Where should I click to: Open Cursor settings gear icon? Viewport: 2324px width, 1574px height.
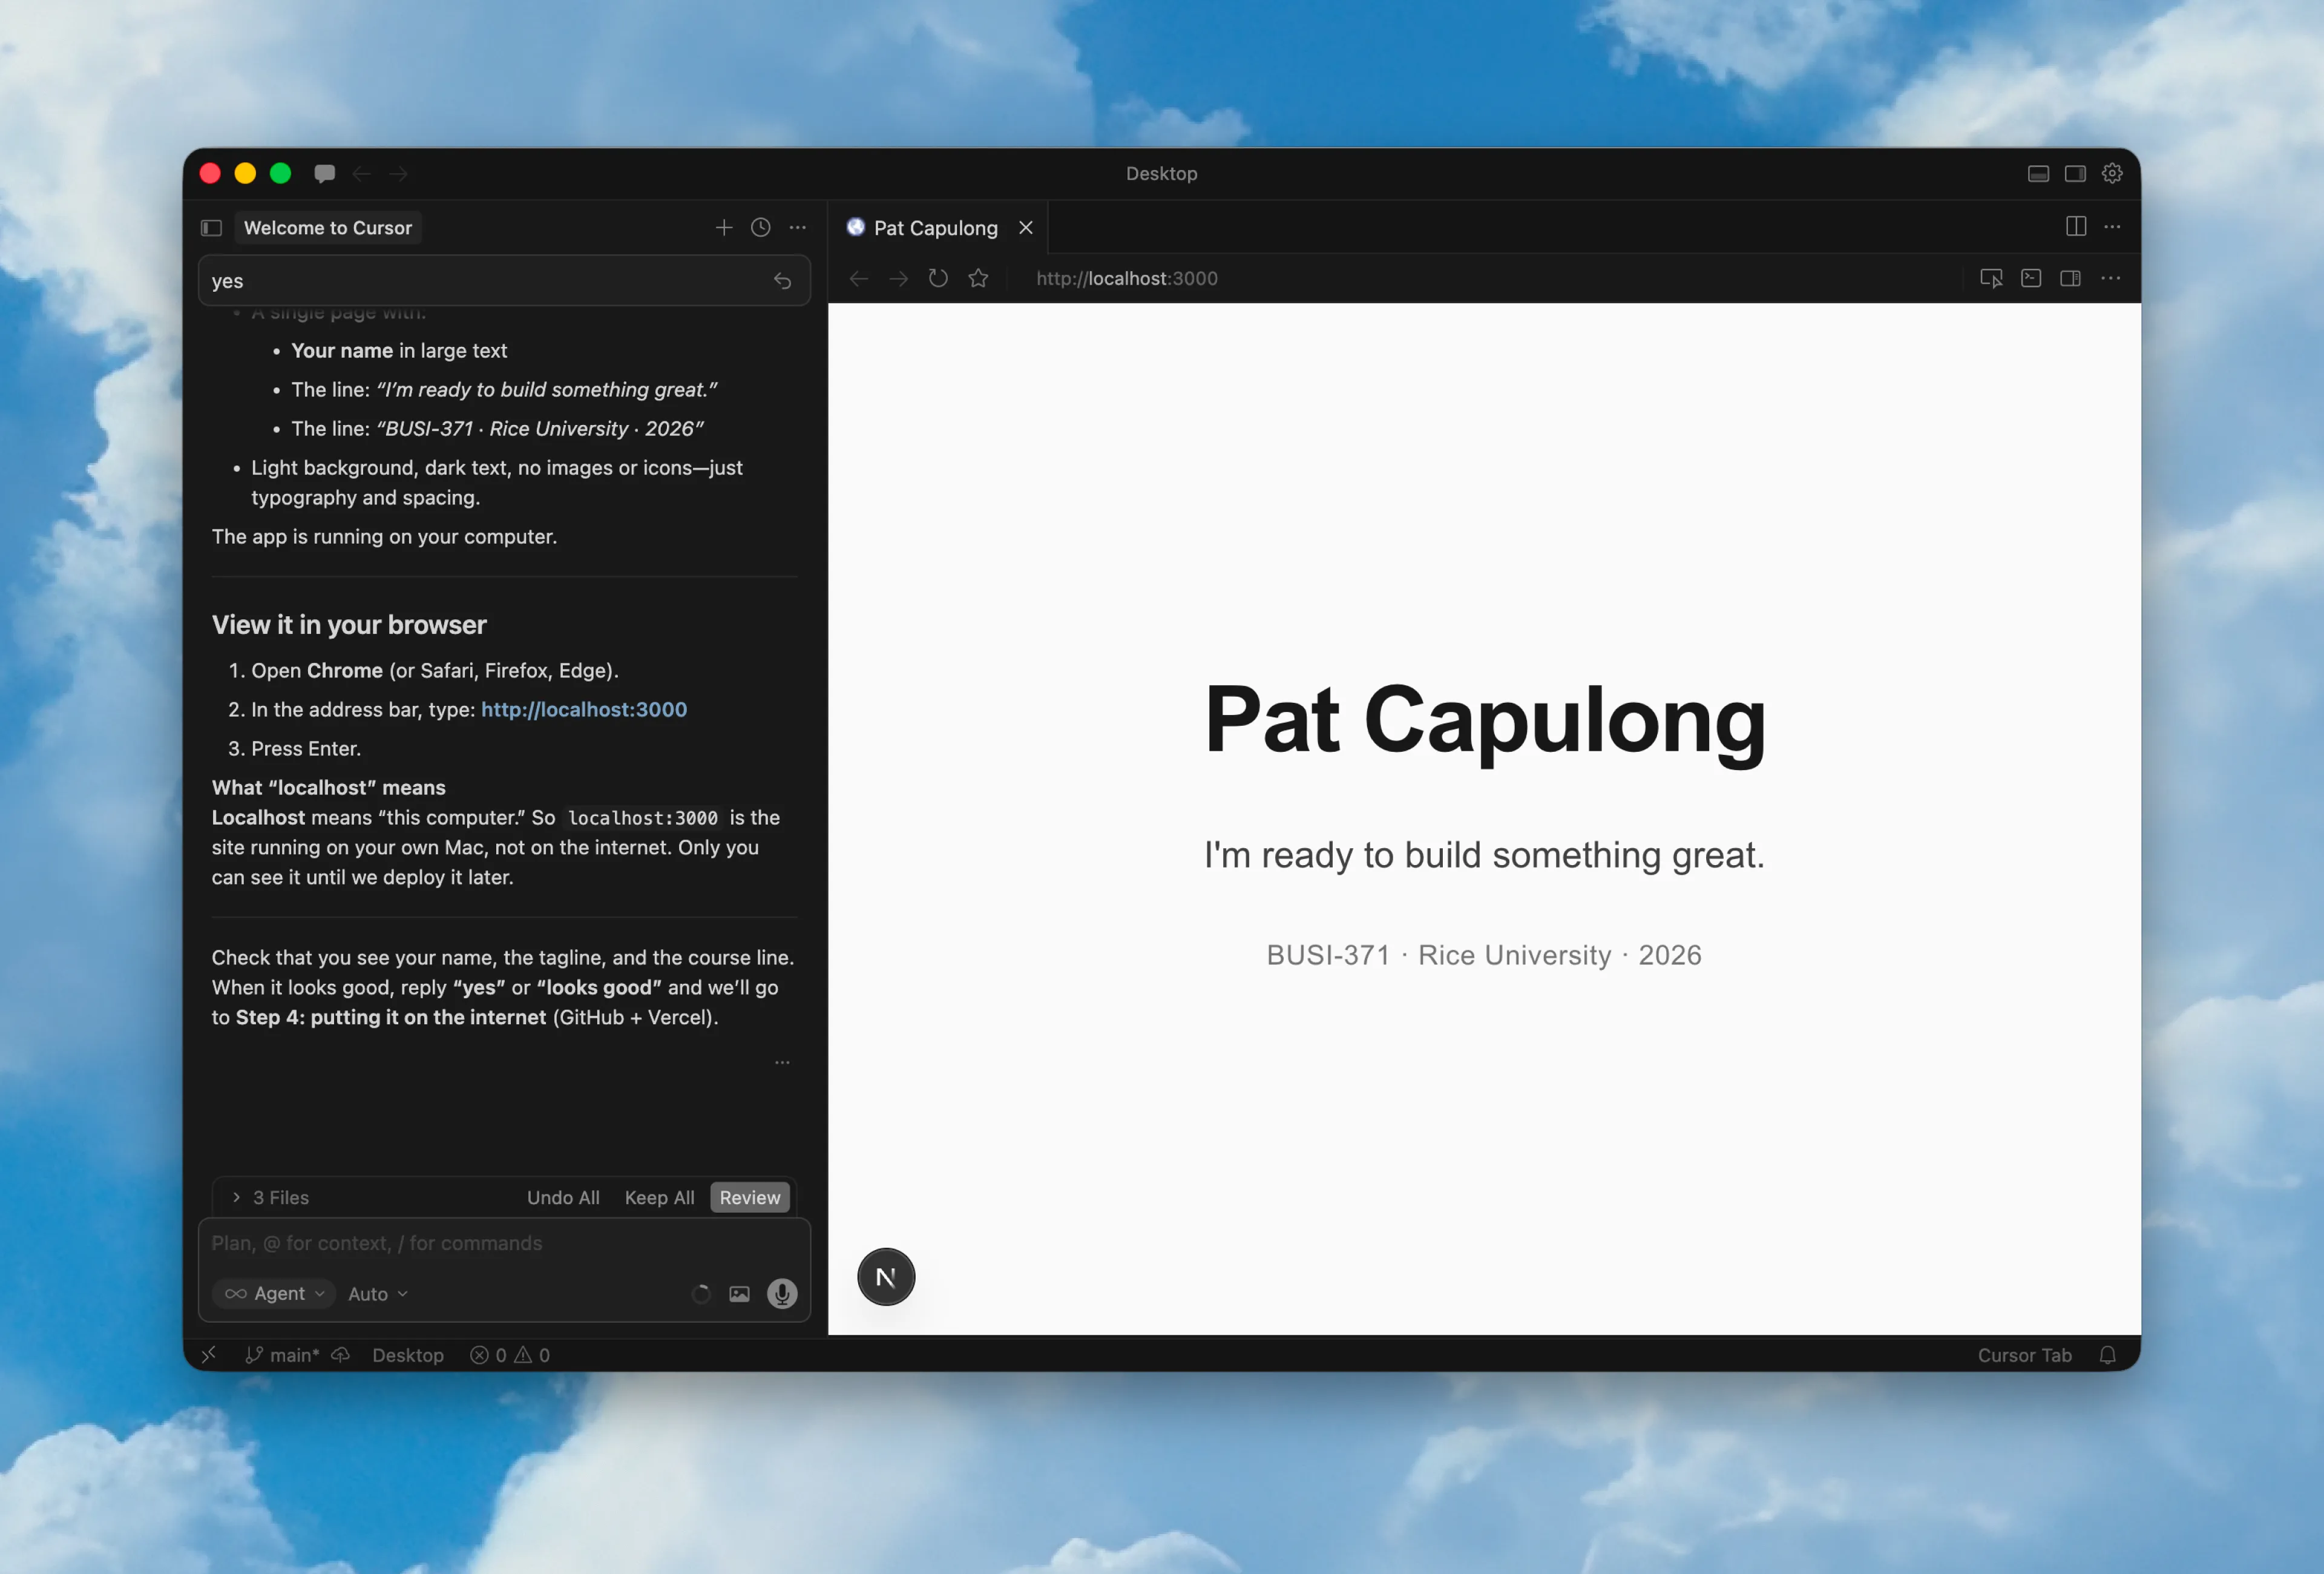(2112, 174)
